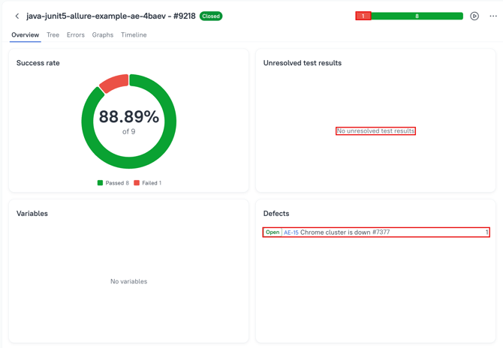Click the defect count number at row end
Screen dimensions: 503x348
pos(486,232)
